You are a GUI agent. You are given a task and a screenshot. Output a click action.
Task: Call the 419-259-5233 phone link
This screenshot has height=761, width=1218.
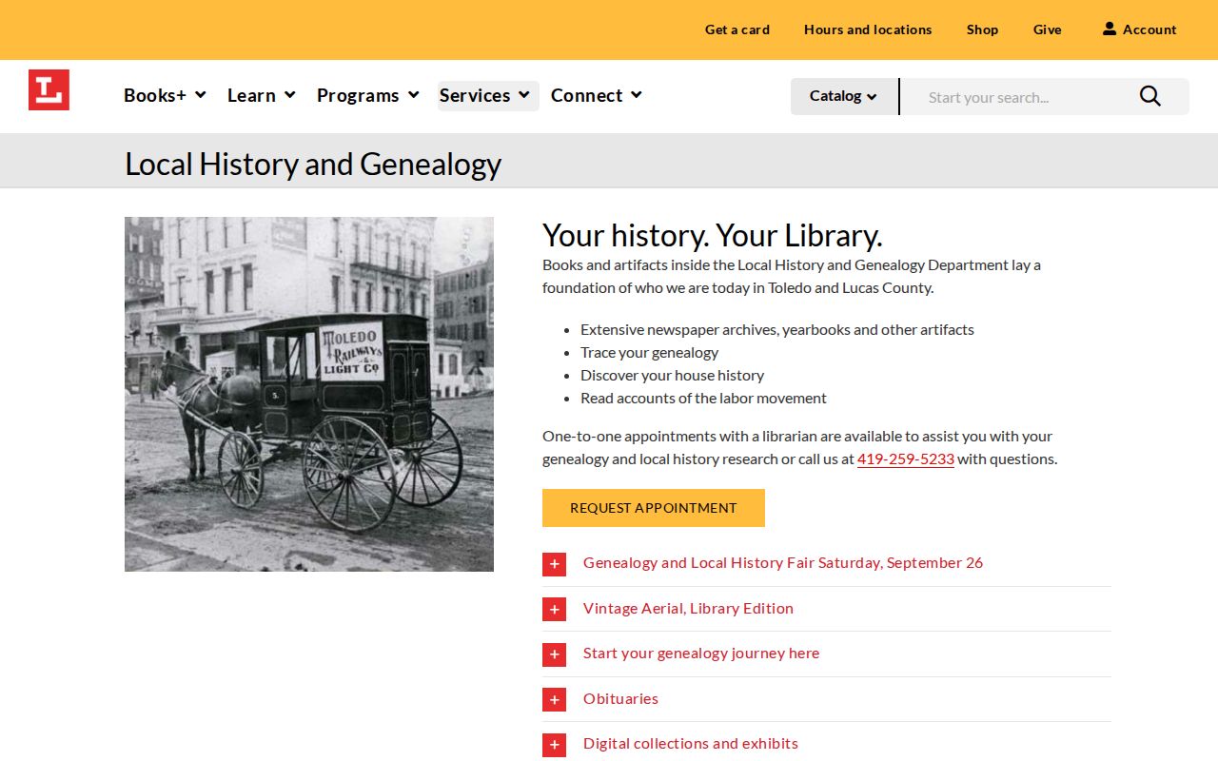(906, 459)
